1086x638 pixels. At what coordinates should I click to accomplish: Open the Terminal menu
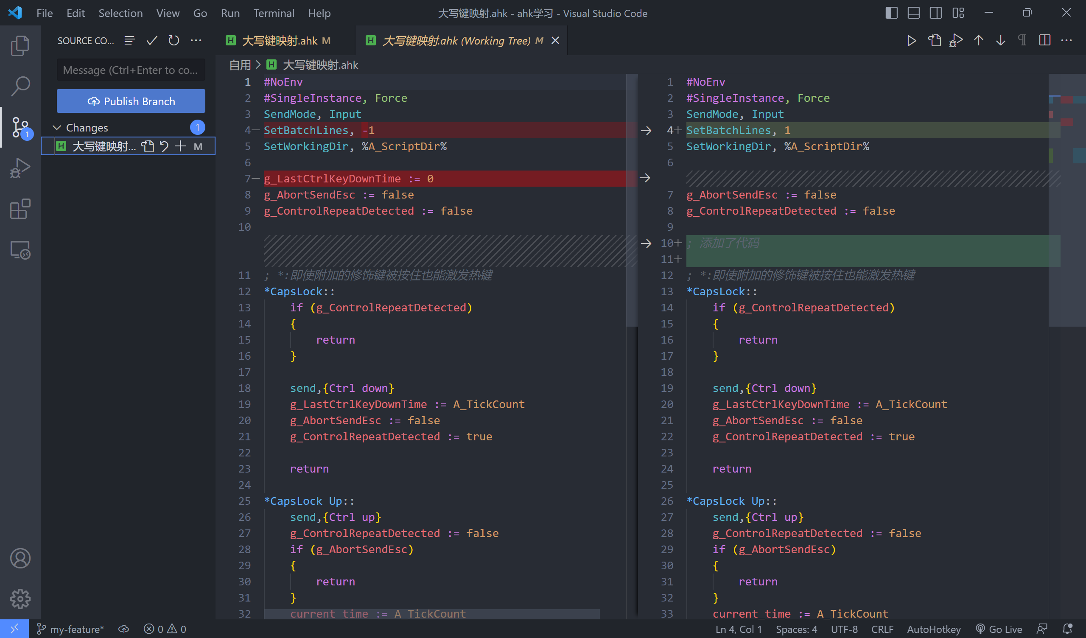click(274, 13)
